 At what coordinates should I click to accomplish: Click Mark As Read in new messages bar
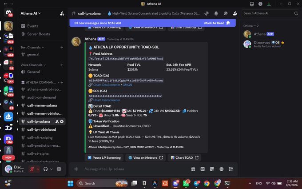click(x=217, y=23)
